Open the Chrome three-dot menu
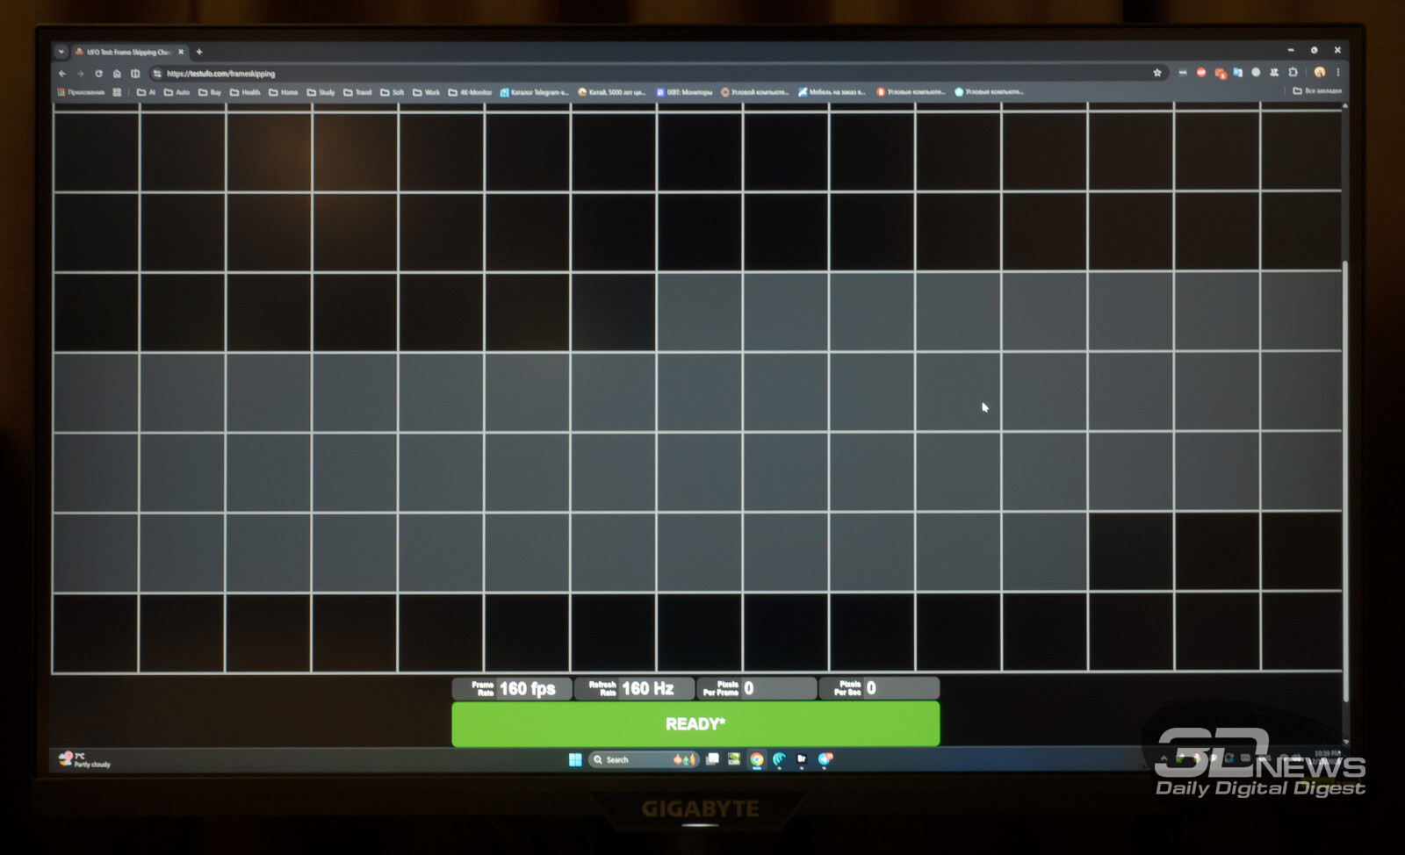Screen dimensions: 1405x855 pyautogui.click(x=1338, y=73)
